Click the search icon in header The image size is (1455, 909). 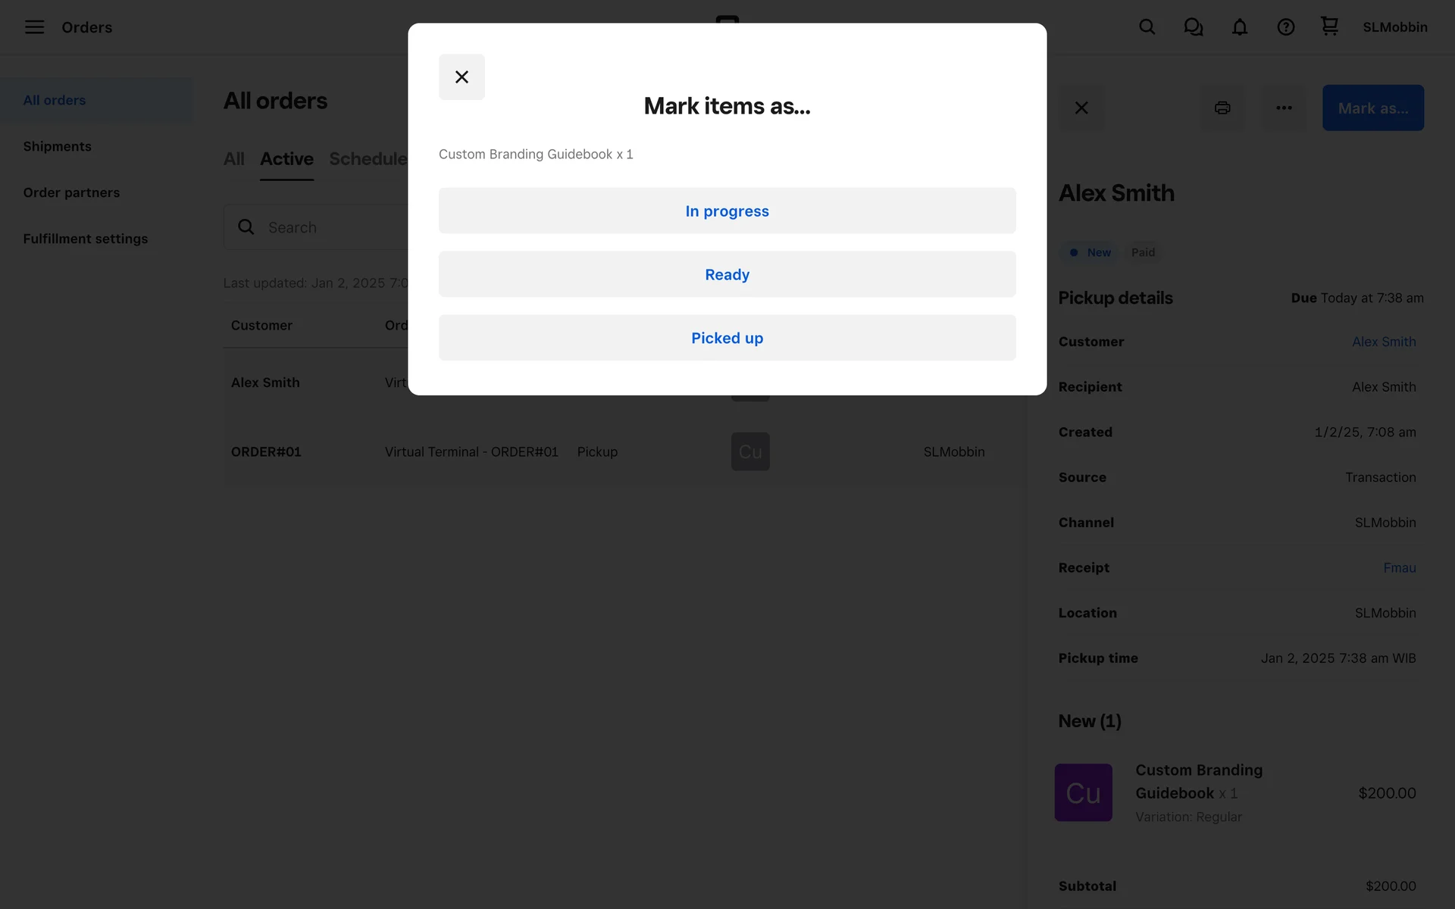click(1147, 27)
